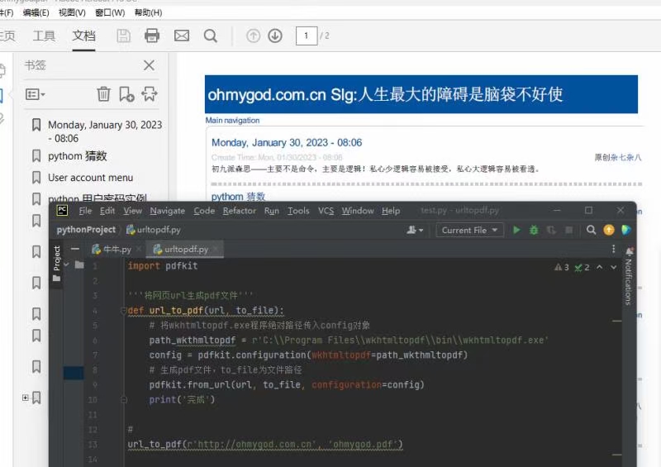Go to next page with down arrow icon
Image resolution: width=661 pixels, height=467 pixels.
click(x=275, y=36)
